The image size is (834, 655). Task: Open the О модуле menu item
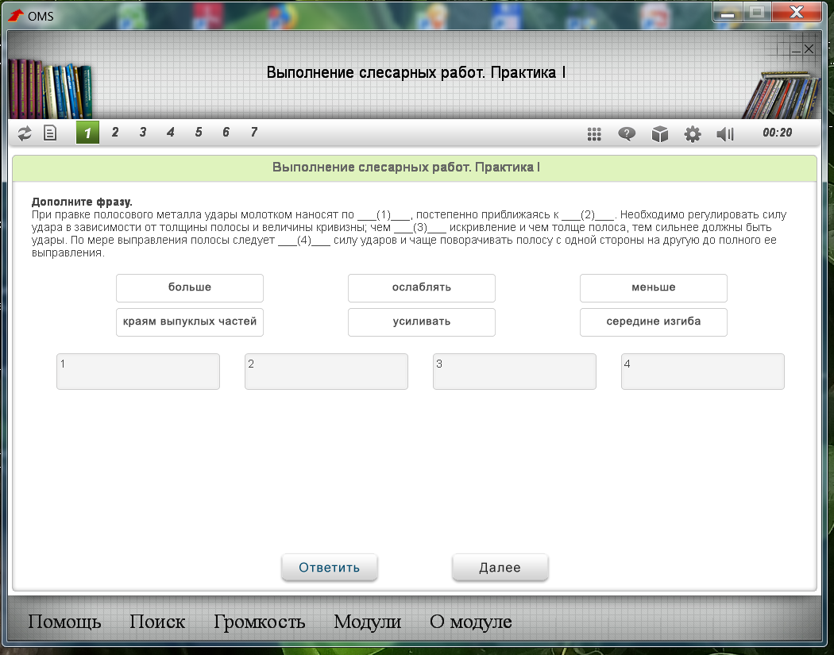pyautogui.click(x=471, y=622)
